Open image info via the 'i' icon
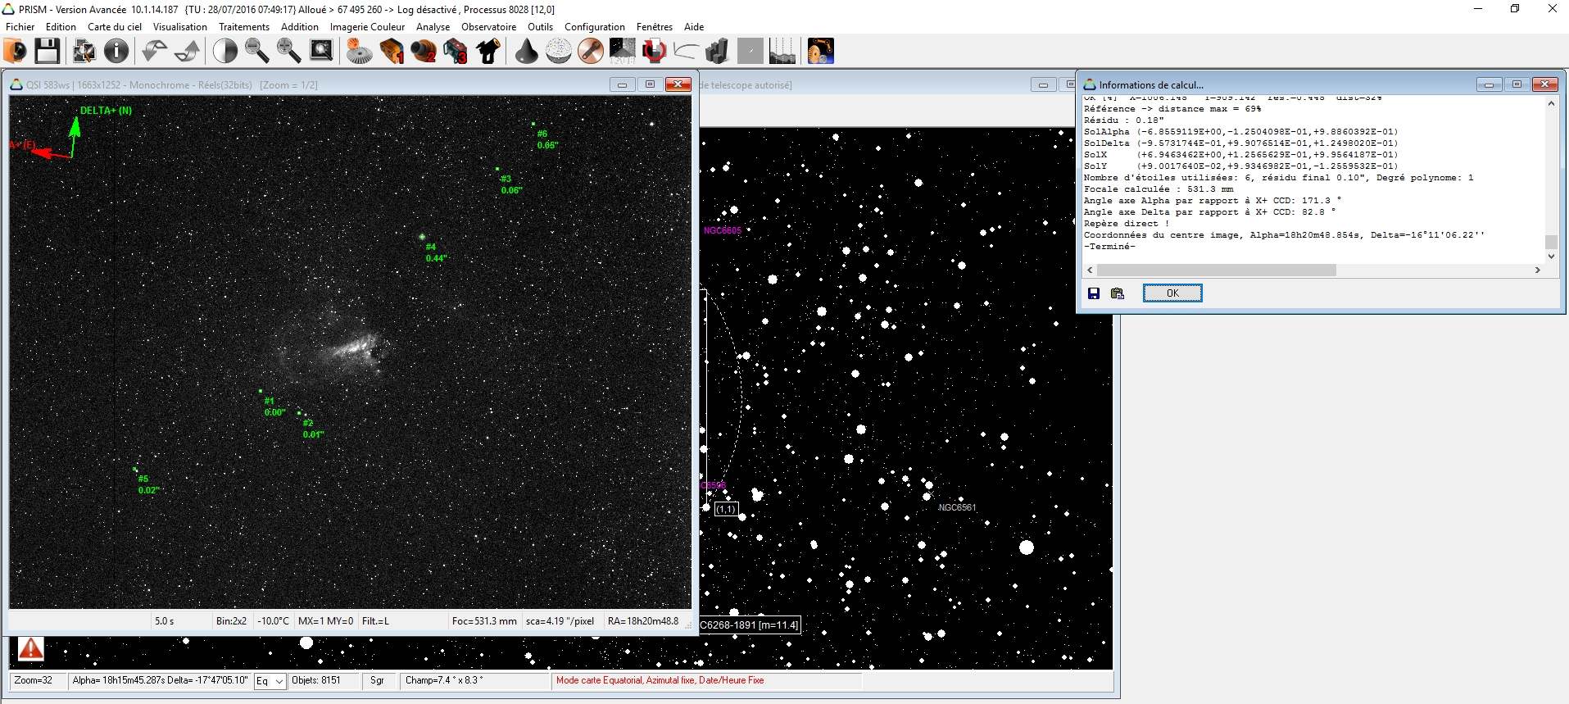 pyautogui.click(x=116, y=51)
